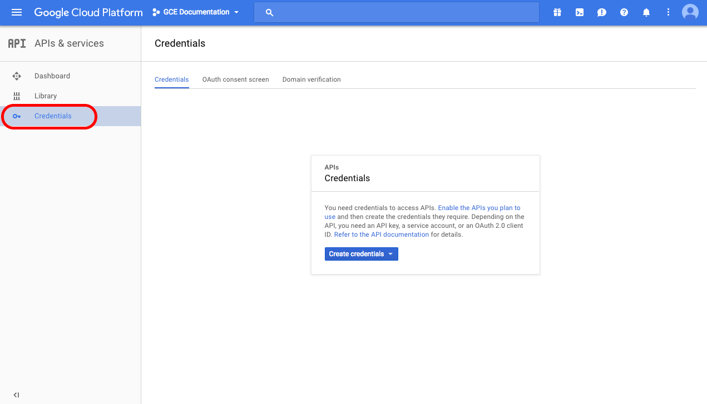Activate Cloud Shell terminal icon
Screen dimensions: 707x404
point(580,12)
